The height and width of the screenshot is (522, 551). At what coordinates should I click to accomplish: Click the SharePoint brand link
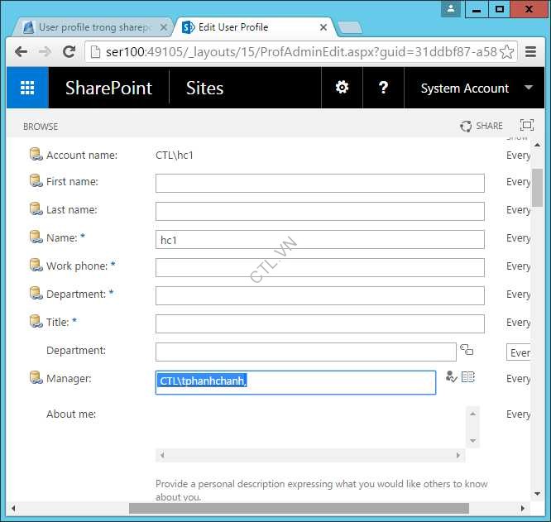coord(108,88)
